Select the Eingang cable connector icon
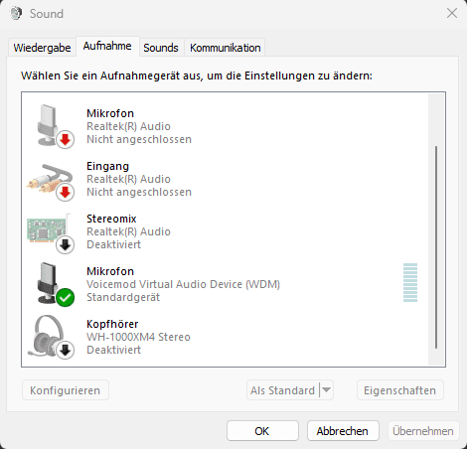This screenshot has width=467, height=449. point(50,182)
